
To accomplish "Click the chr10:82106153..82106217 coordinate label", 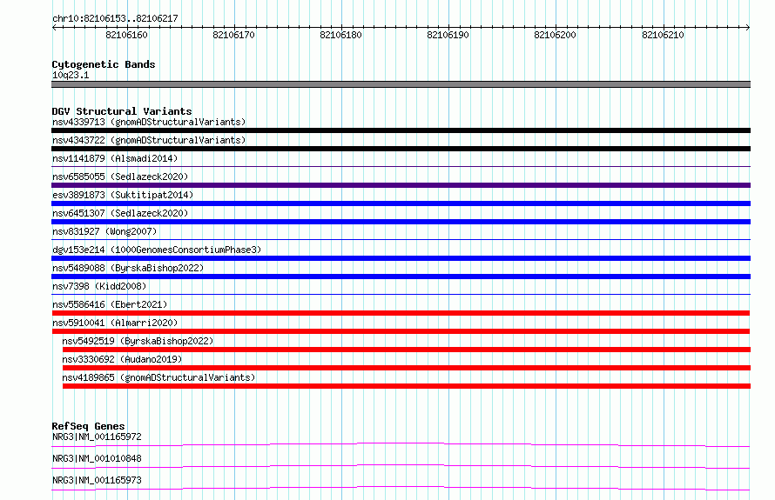I will 115,18.
